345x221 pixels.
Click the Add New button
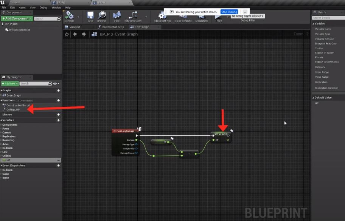coord(10,83)
